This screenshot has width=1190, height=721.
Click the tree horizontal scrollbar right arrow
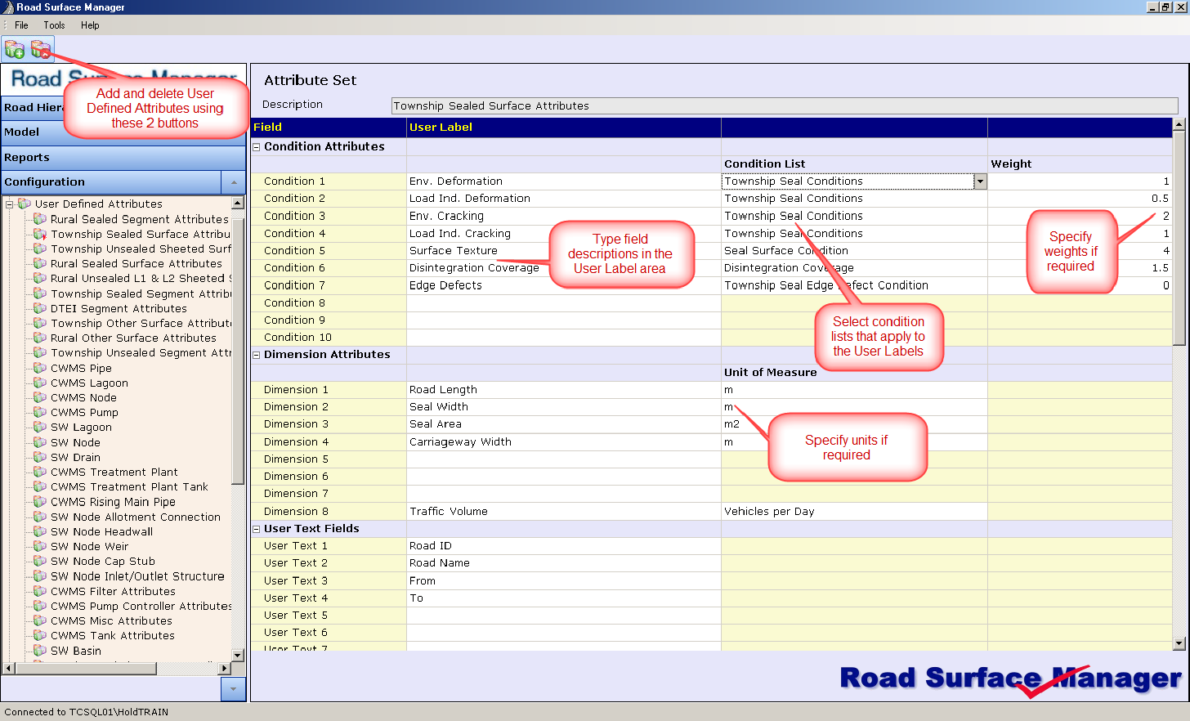click(x=225, y=669)
